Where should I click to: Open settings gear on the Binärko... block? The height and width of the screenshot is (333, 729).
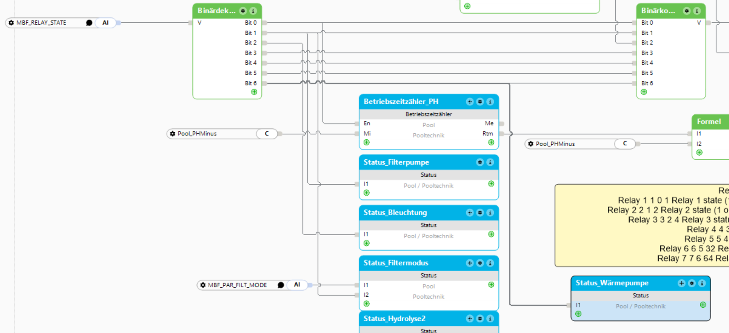click(687, 11)
